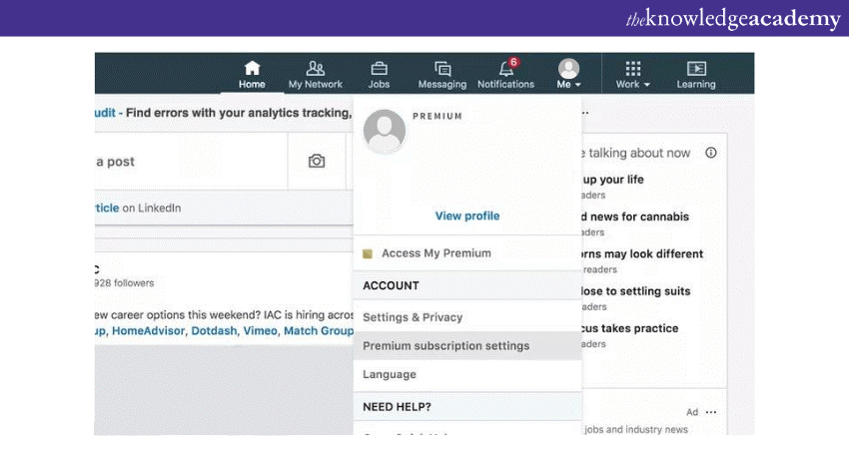This screenshot has width=849, height=449.
Task: Open the Vimeo company link
Action: pyautogui.click(x=262, y=330)
